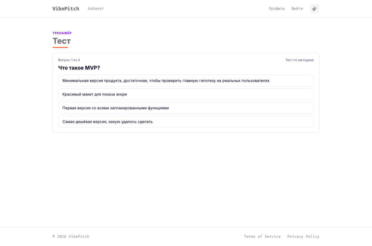Click the question 'Что такое MVP?'

point(79,68)
